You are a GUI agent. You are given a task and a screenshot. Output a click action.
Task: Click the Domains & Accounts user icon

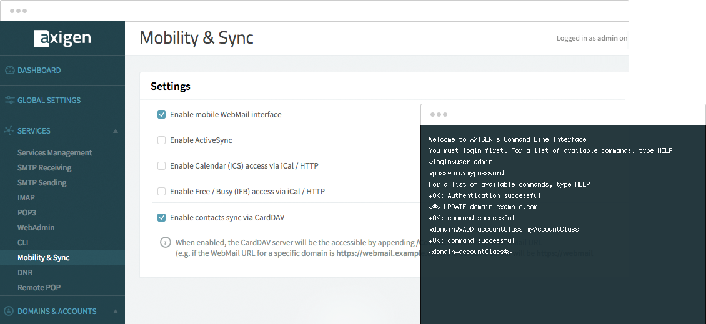click(9, 311)
